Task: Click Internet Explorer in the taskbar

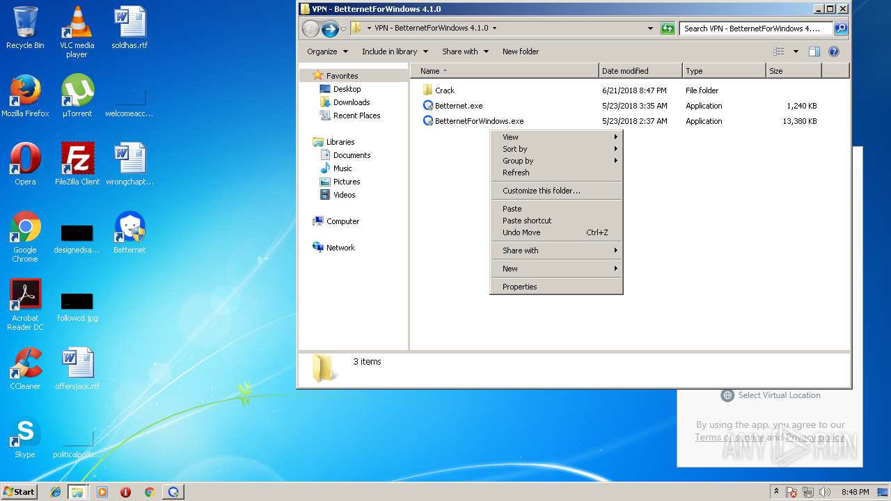Action: tap(56, 492)
